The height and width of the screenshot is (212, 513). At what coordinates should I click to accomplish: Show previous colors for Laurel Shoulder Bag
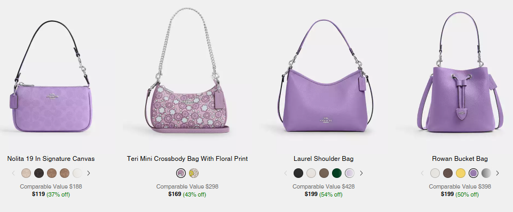click(286, 173)
